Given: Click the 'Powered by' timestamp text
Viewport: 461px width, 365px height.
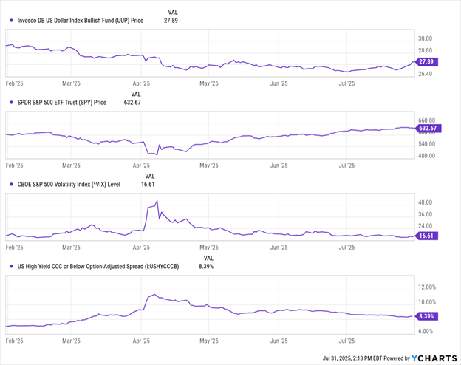Looking at the screenshot, I should [x=363, y=358].
